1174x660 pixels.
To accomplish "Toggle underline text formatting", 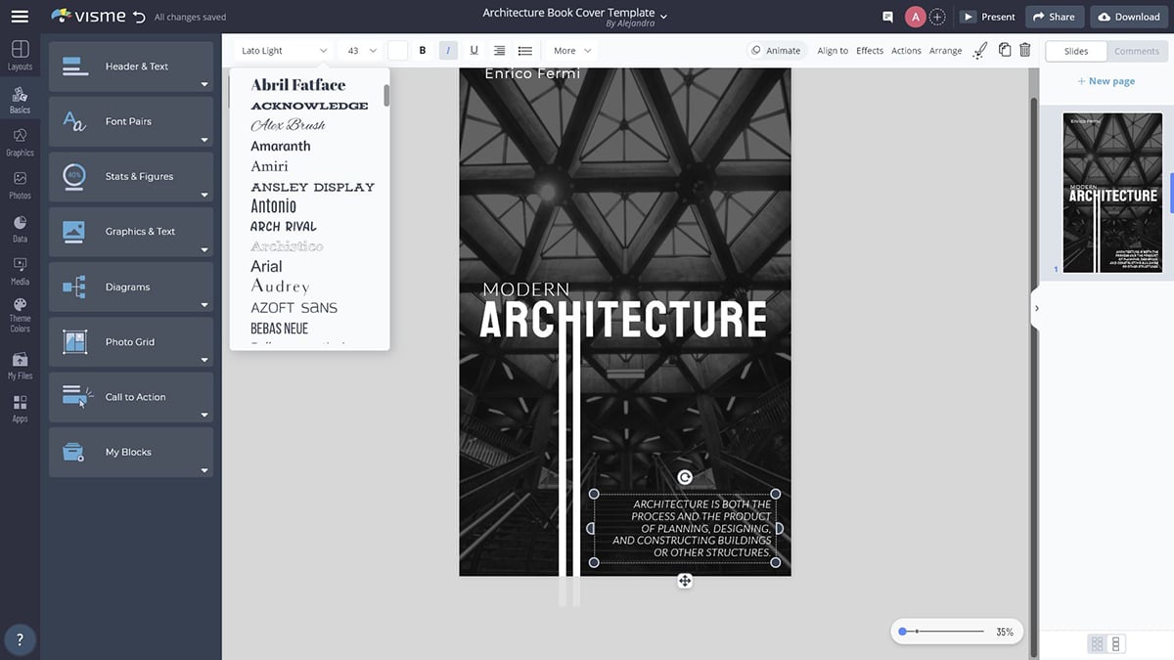I will coord(474,51).
